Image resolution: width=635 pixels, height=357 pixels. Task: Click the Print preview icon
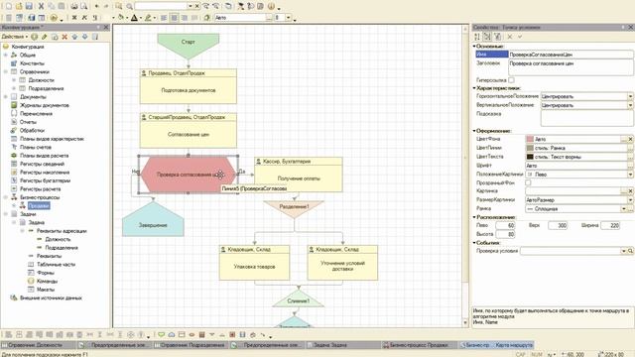[x=83, y=6]
